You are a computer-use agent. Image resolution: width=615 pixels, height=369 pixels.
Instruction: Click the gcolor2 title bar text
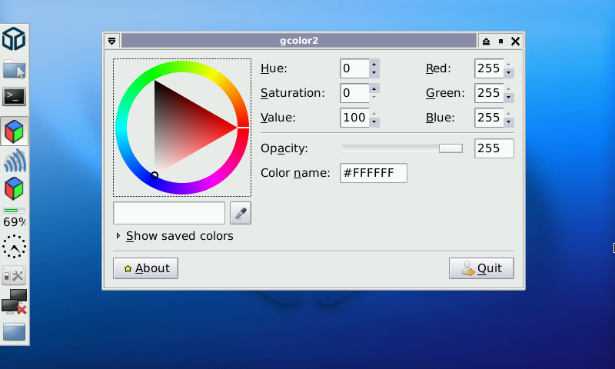(x=299, y=41)
